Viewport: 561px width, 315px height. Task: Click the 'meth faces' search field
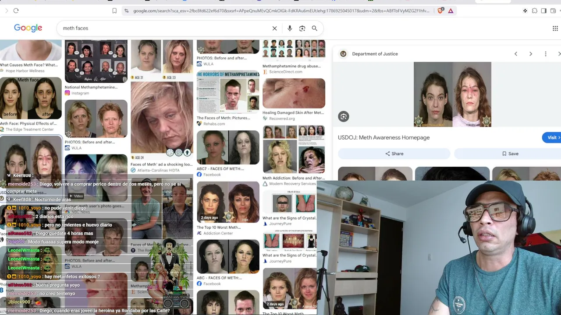point(164,28)
